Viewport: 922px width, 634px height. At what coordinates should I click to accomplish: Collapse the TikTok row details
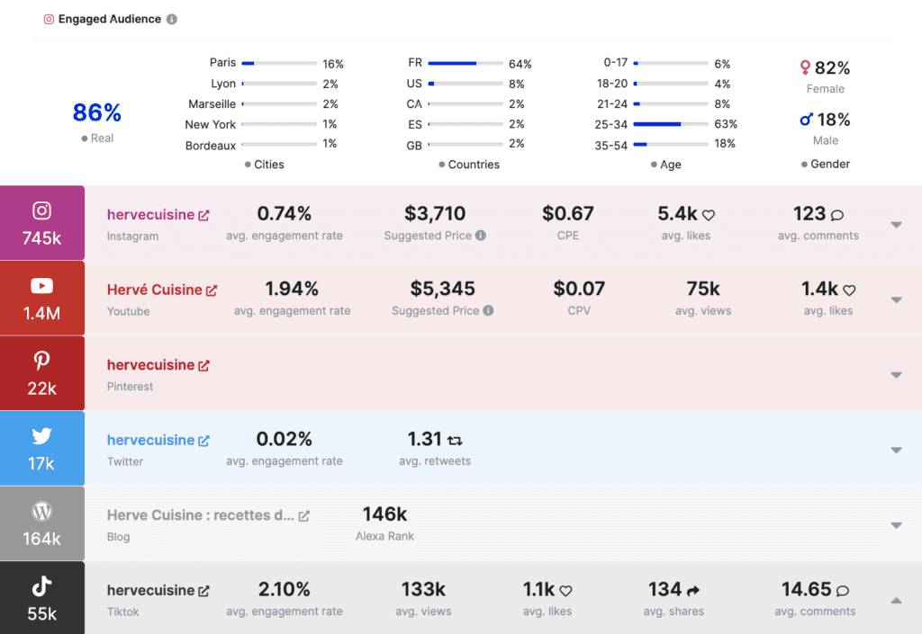[x=896, y=600]
